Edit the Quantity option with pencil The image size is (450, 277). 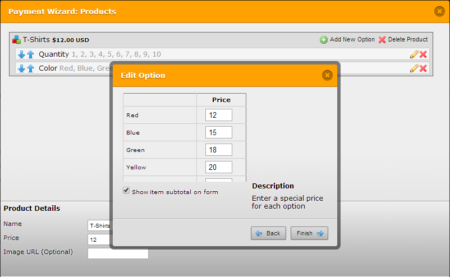click(414, 54)
